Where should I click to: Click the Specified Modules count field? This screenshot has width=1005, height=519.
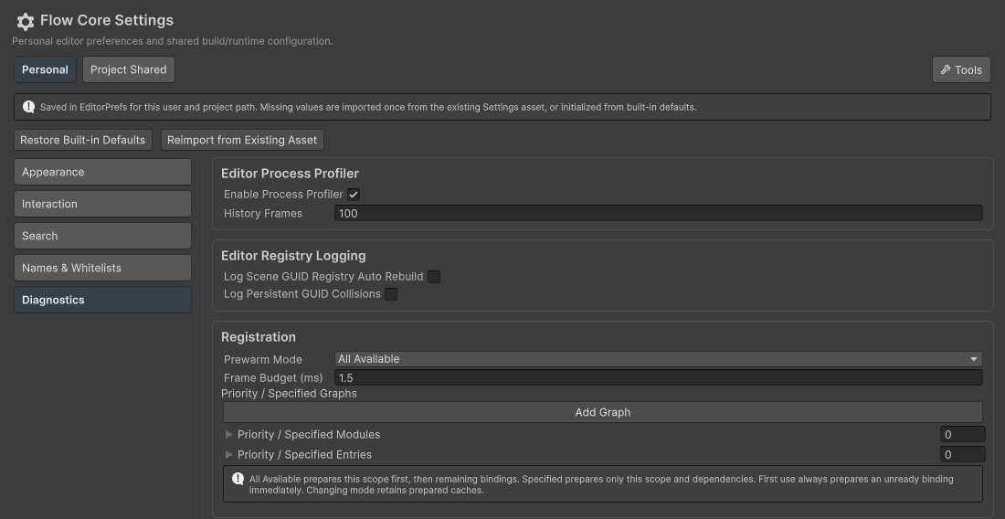pyautogui.click(x=962, y=434)
